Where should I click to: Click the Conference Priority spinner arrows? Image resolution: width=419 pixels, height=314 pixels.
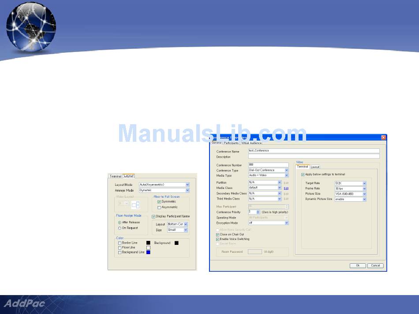coord(258,212)
